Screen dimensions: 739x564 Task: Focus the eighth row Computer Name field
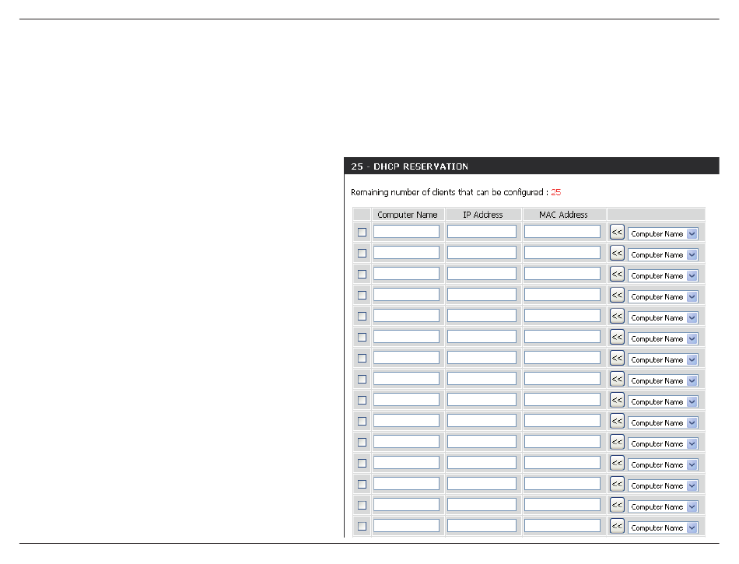pyautogui.click(x=406, y=378)
